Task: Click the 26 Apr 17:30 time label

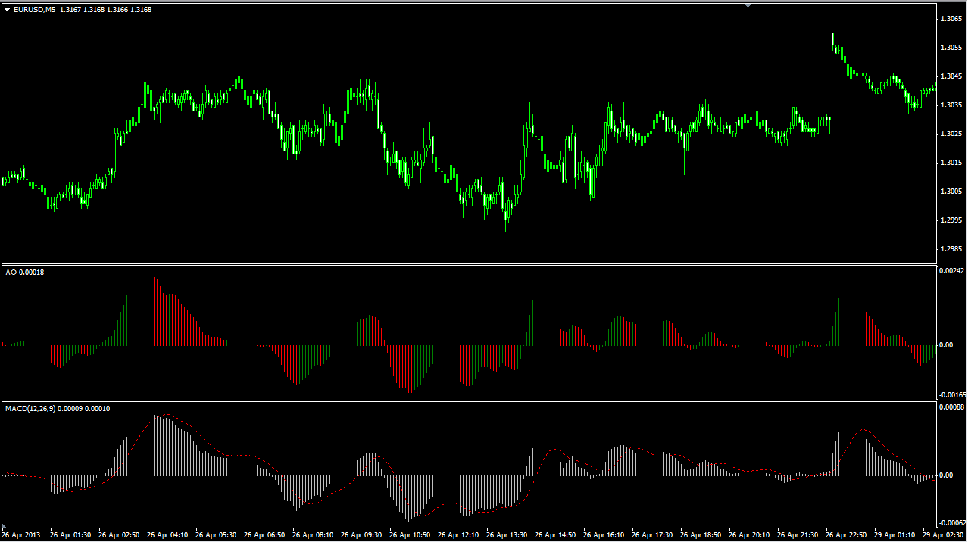Action: 654,535
